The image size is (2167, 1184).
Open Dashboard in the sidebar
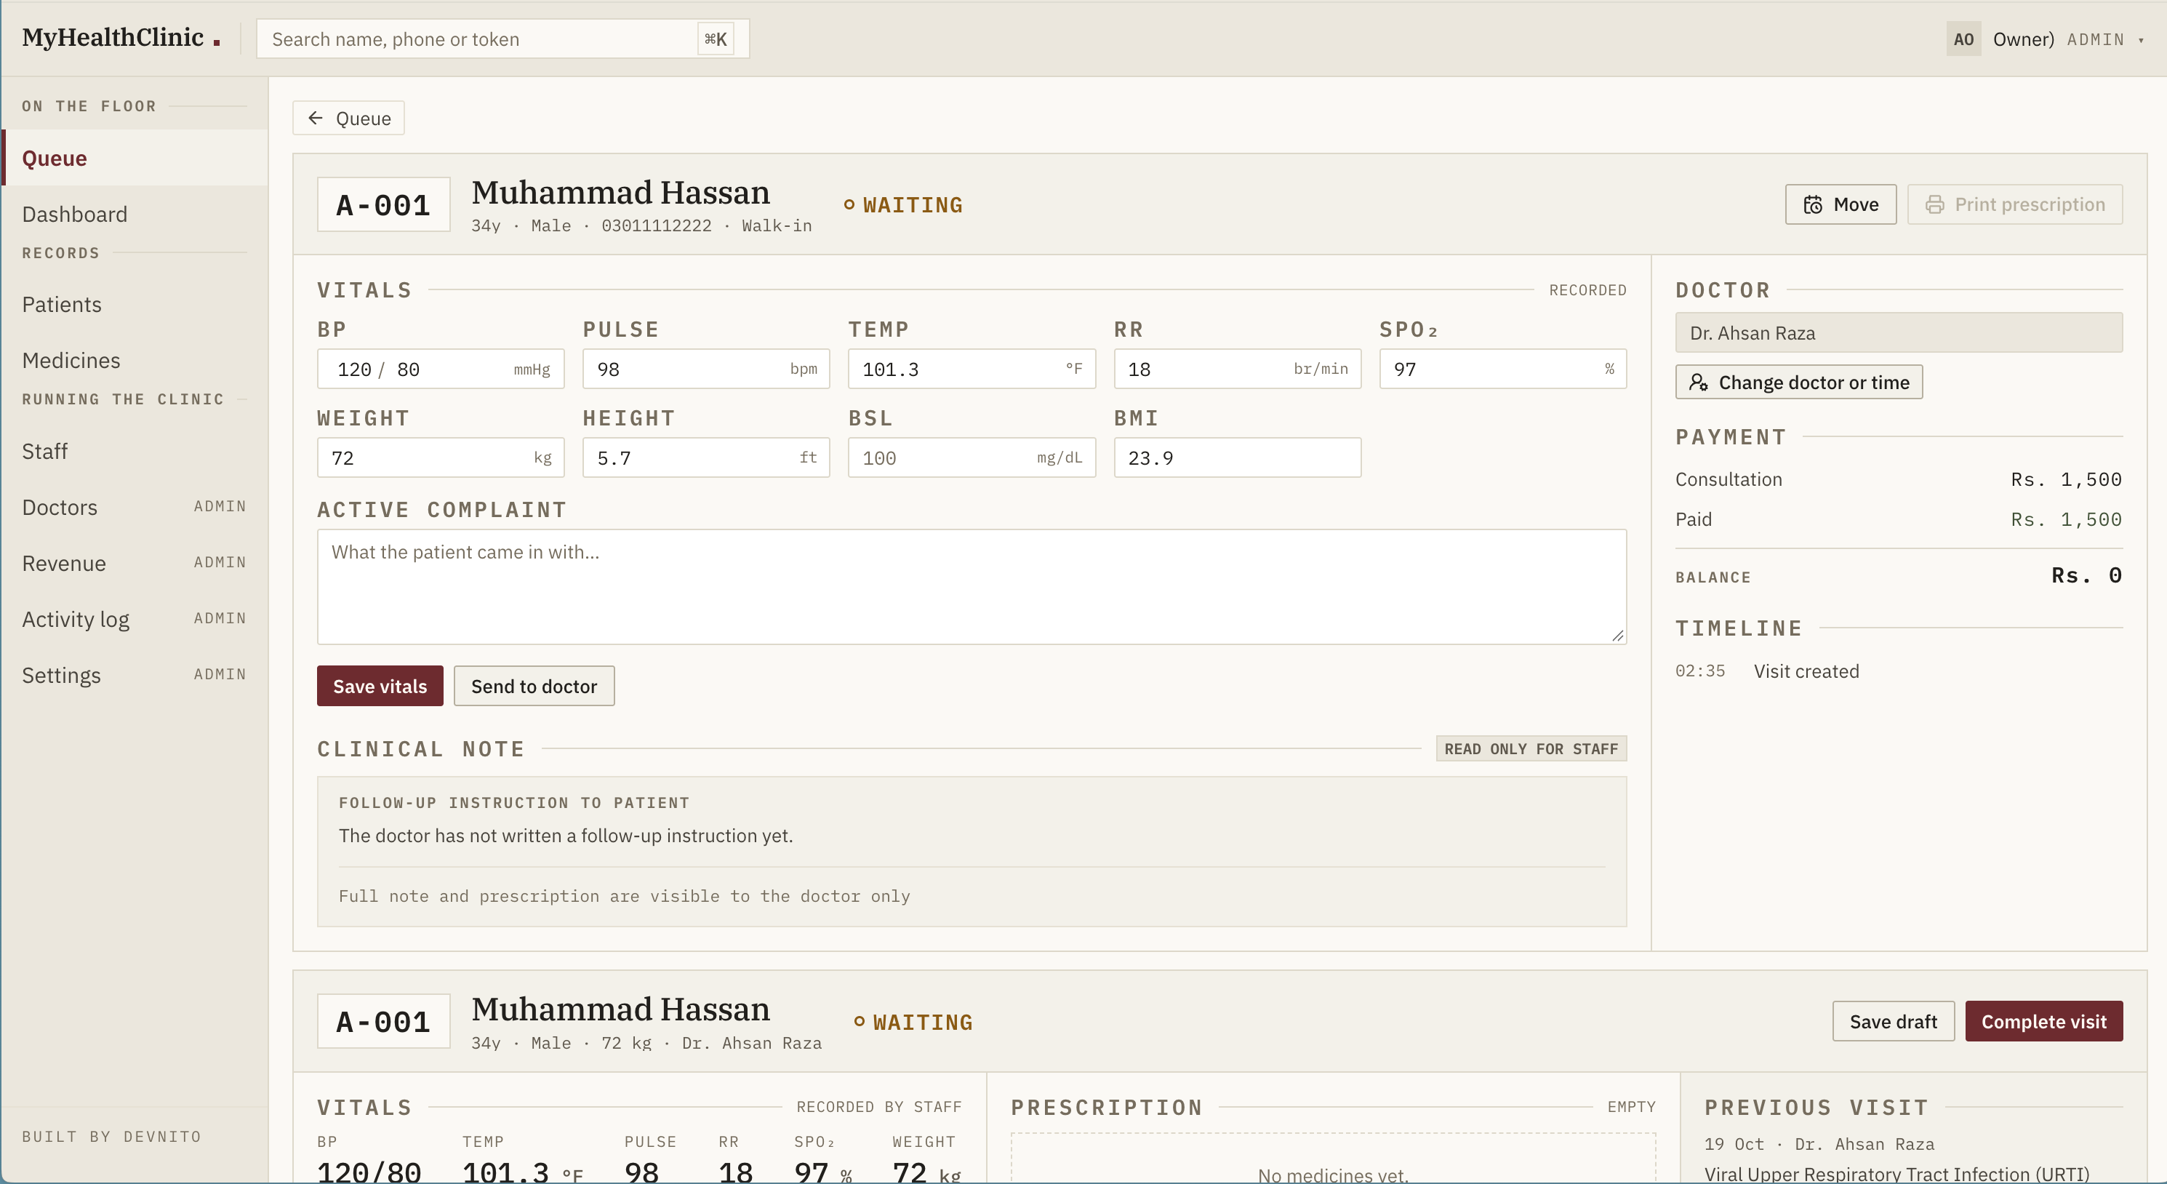coord(135,214)
